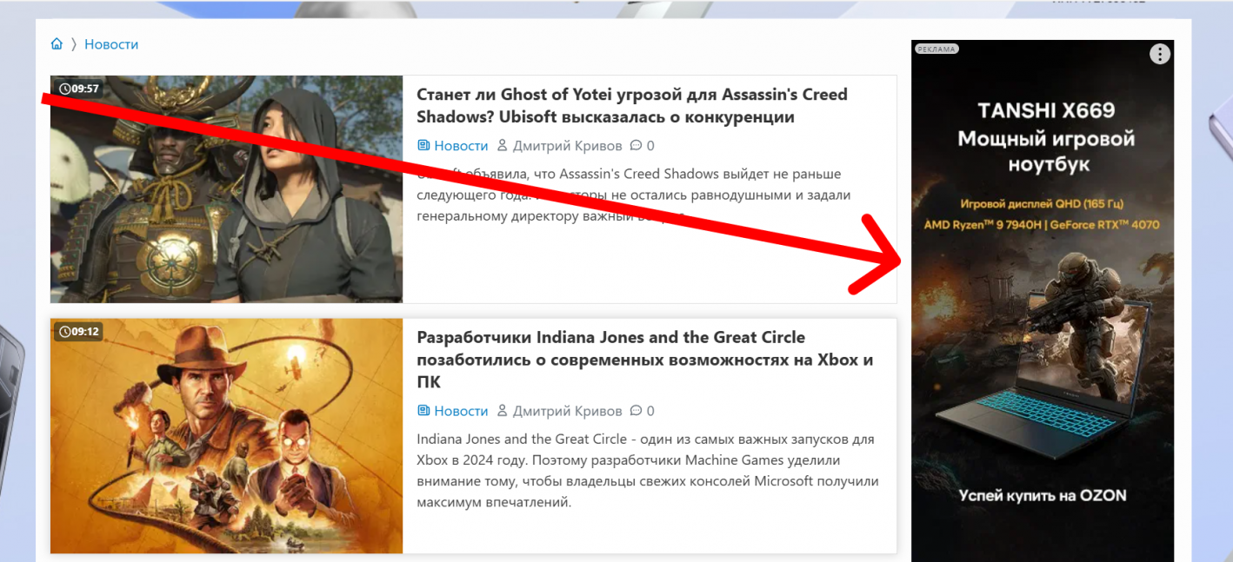Click the Indiana Jones article thumbnail
1233x562 pixels.
click(226, 435)
